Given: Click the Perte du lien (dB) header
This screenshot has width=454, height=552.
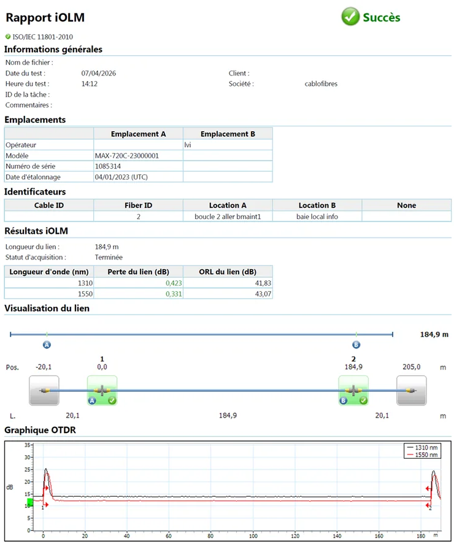Looking at the screenshot, I should tap(139, 272).
